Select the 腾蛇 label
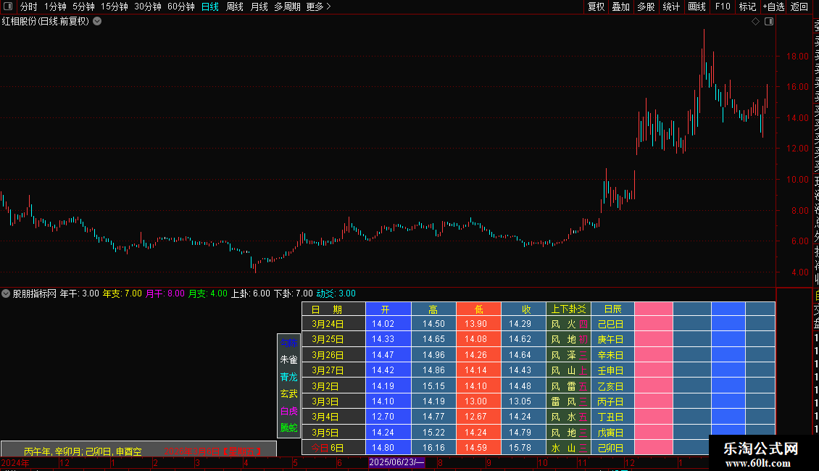 click(289, 428)
